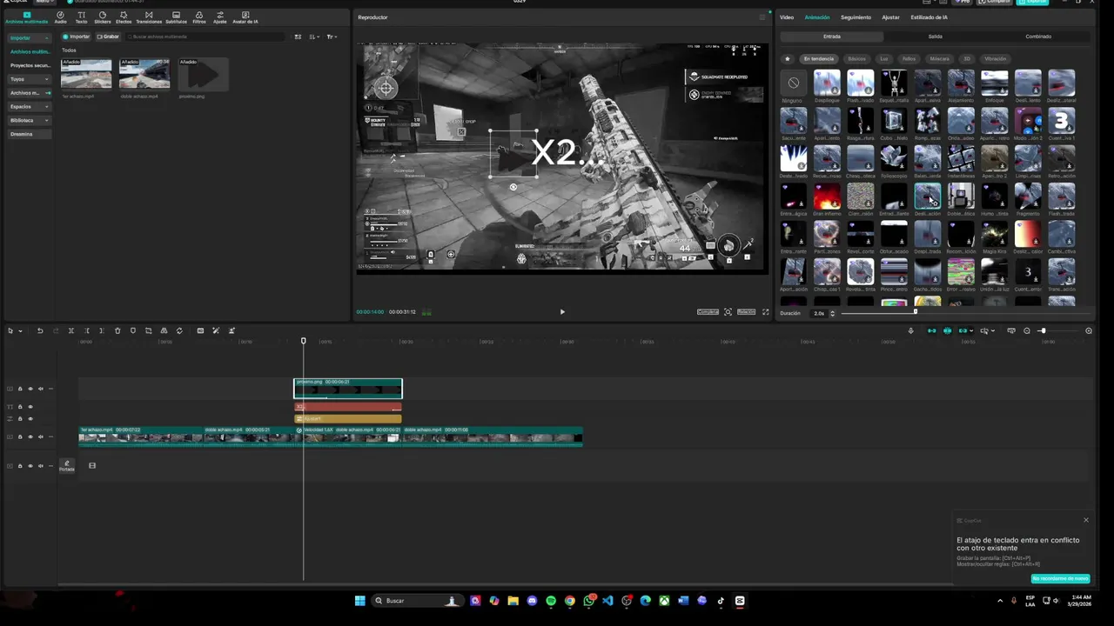1114x626 pixels.
Task: Switch to the Estilizado de IA tab
Action: pos(929,17)
